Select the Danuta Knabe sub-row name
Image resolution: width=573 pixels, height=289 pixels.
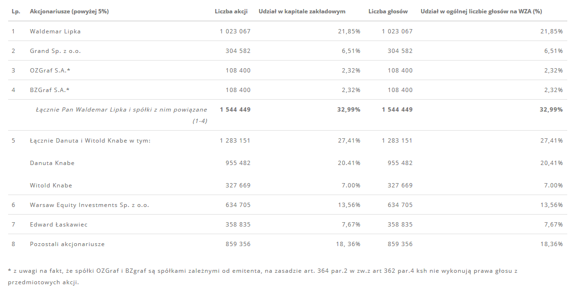(52, 163)
